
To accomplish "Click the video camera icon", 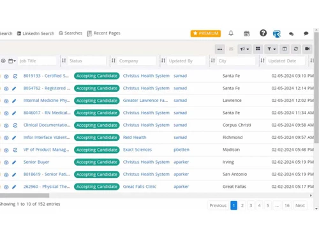I will pyautogui.click(x=308, y=49).
